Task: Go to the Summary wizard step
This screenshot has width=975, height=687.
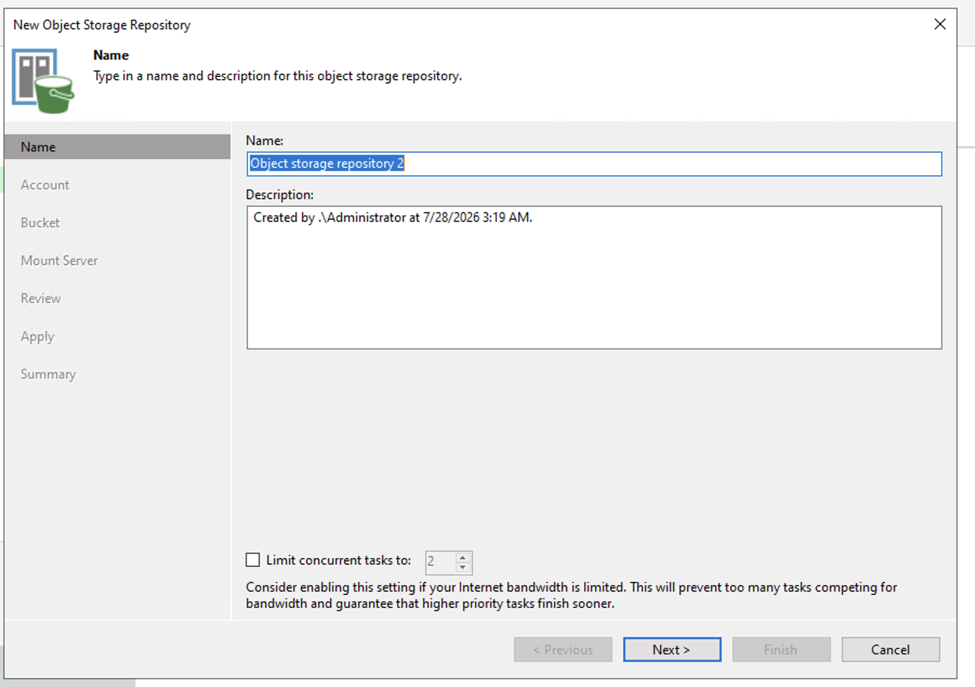Action: 48,374
